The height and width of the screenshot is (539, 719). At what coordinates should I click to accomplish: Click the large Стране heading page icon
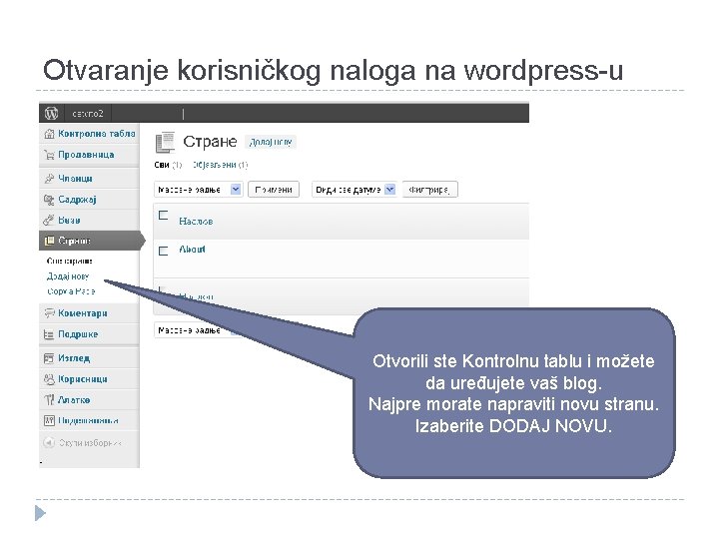click(x=165, y=142)
